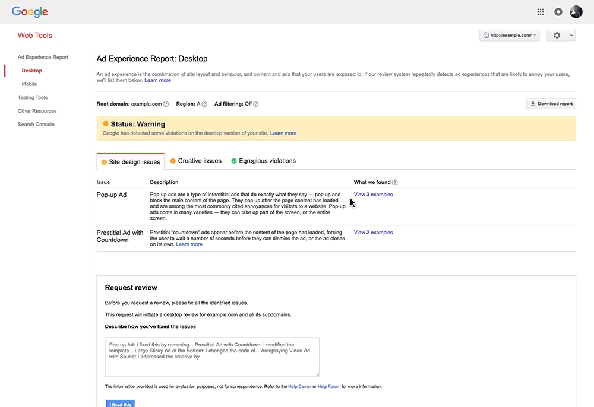
Task: Select the Site design issues tab
Action: click(x=131, y=162)
